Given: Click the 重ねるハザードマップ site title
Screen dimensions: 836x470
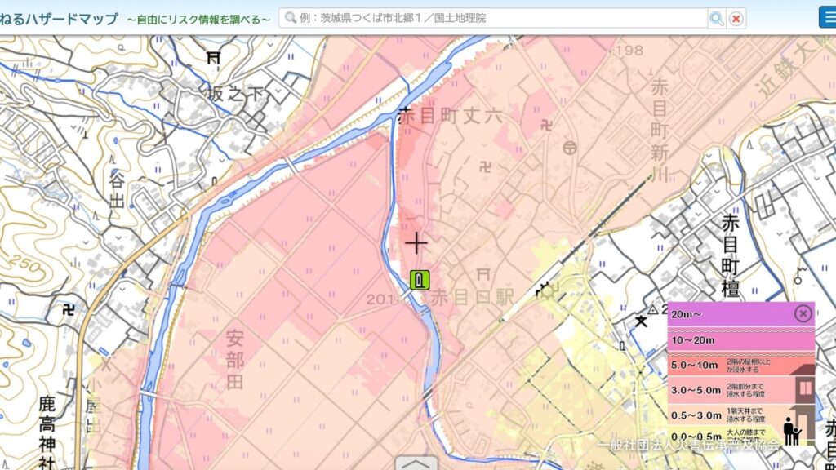Looking at the screenshot, I should coord(57,18).
